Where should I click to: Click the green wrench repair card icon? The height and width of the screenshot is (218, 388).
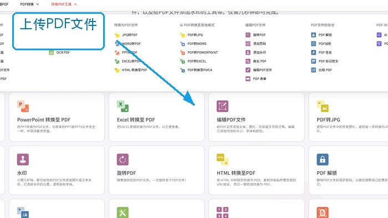(x=122, y=212)
